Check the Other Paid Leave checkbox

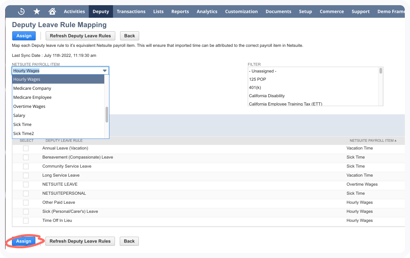tap(26, 202)
